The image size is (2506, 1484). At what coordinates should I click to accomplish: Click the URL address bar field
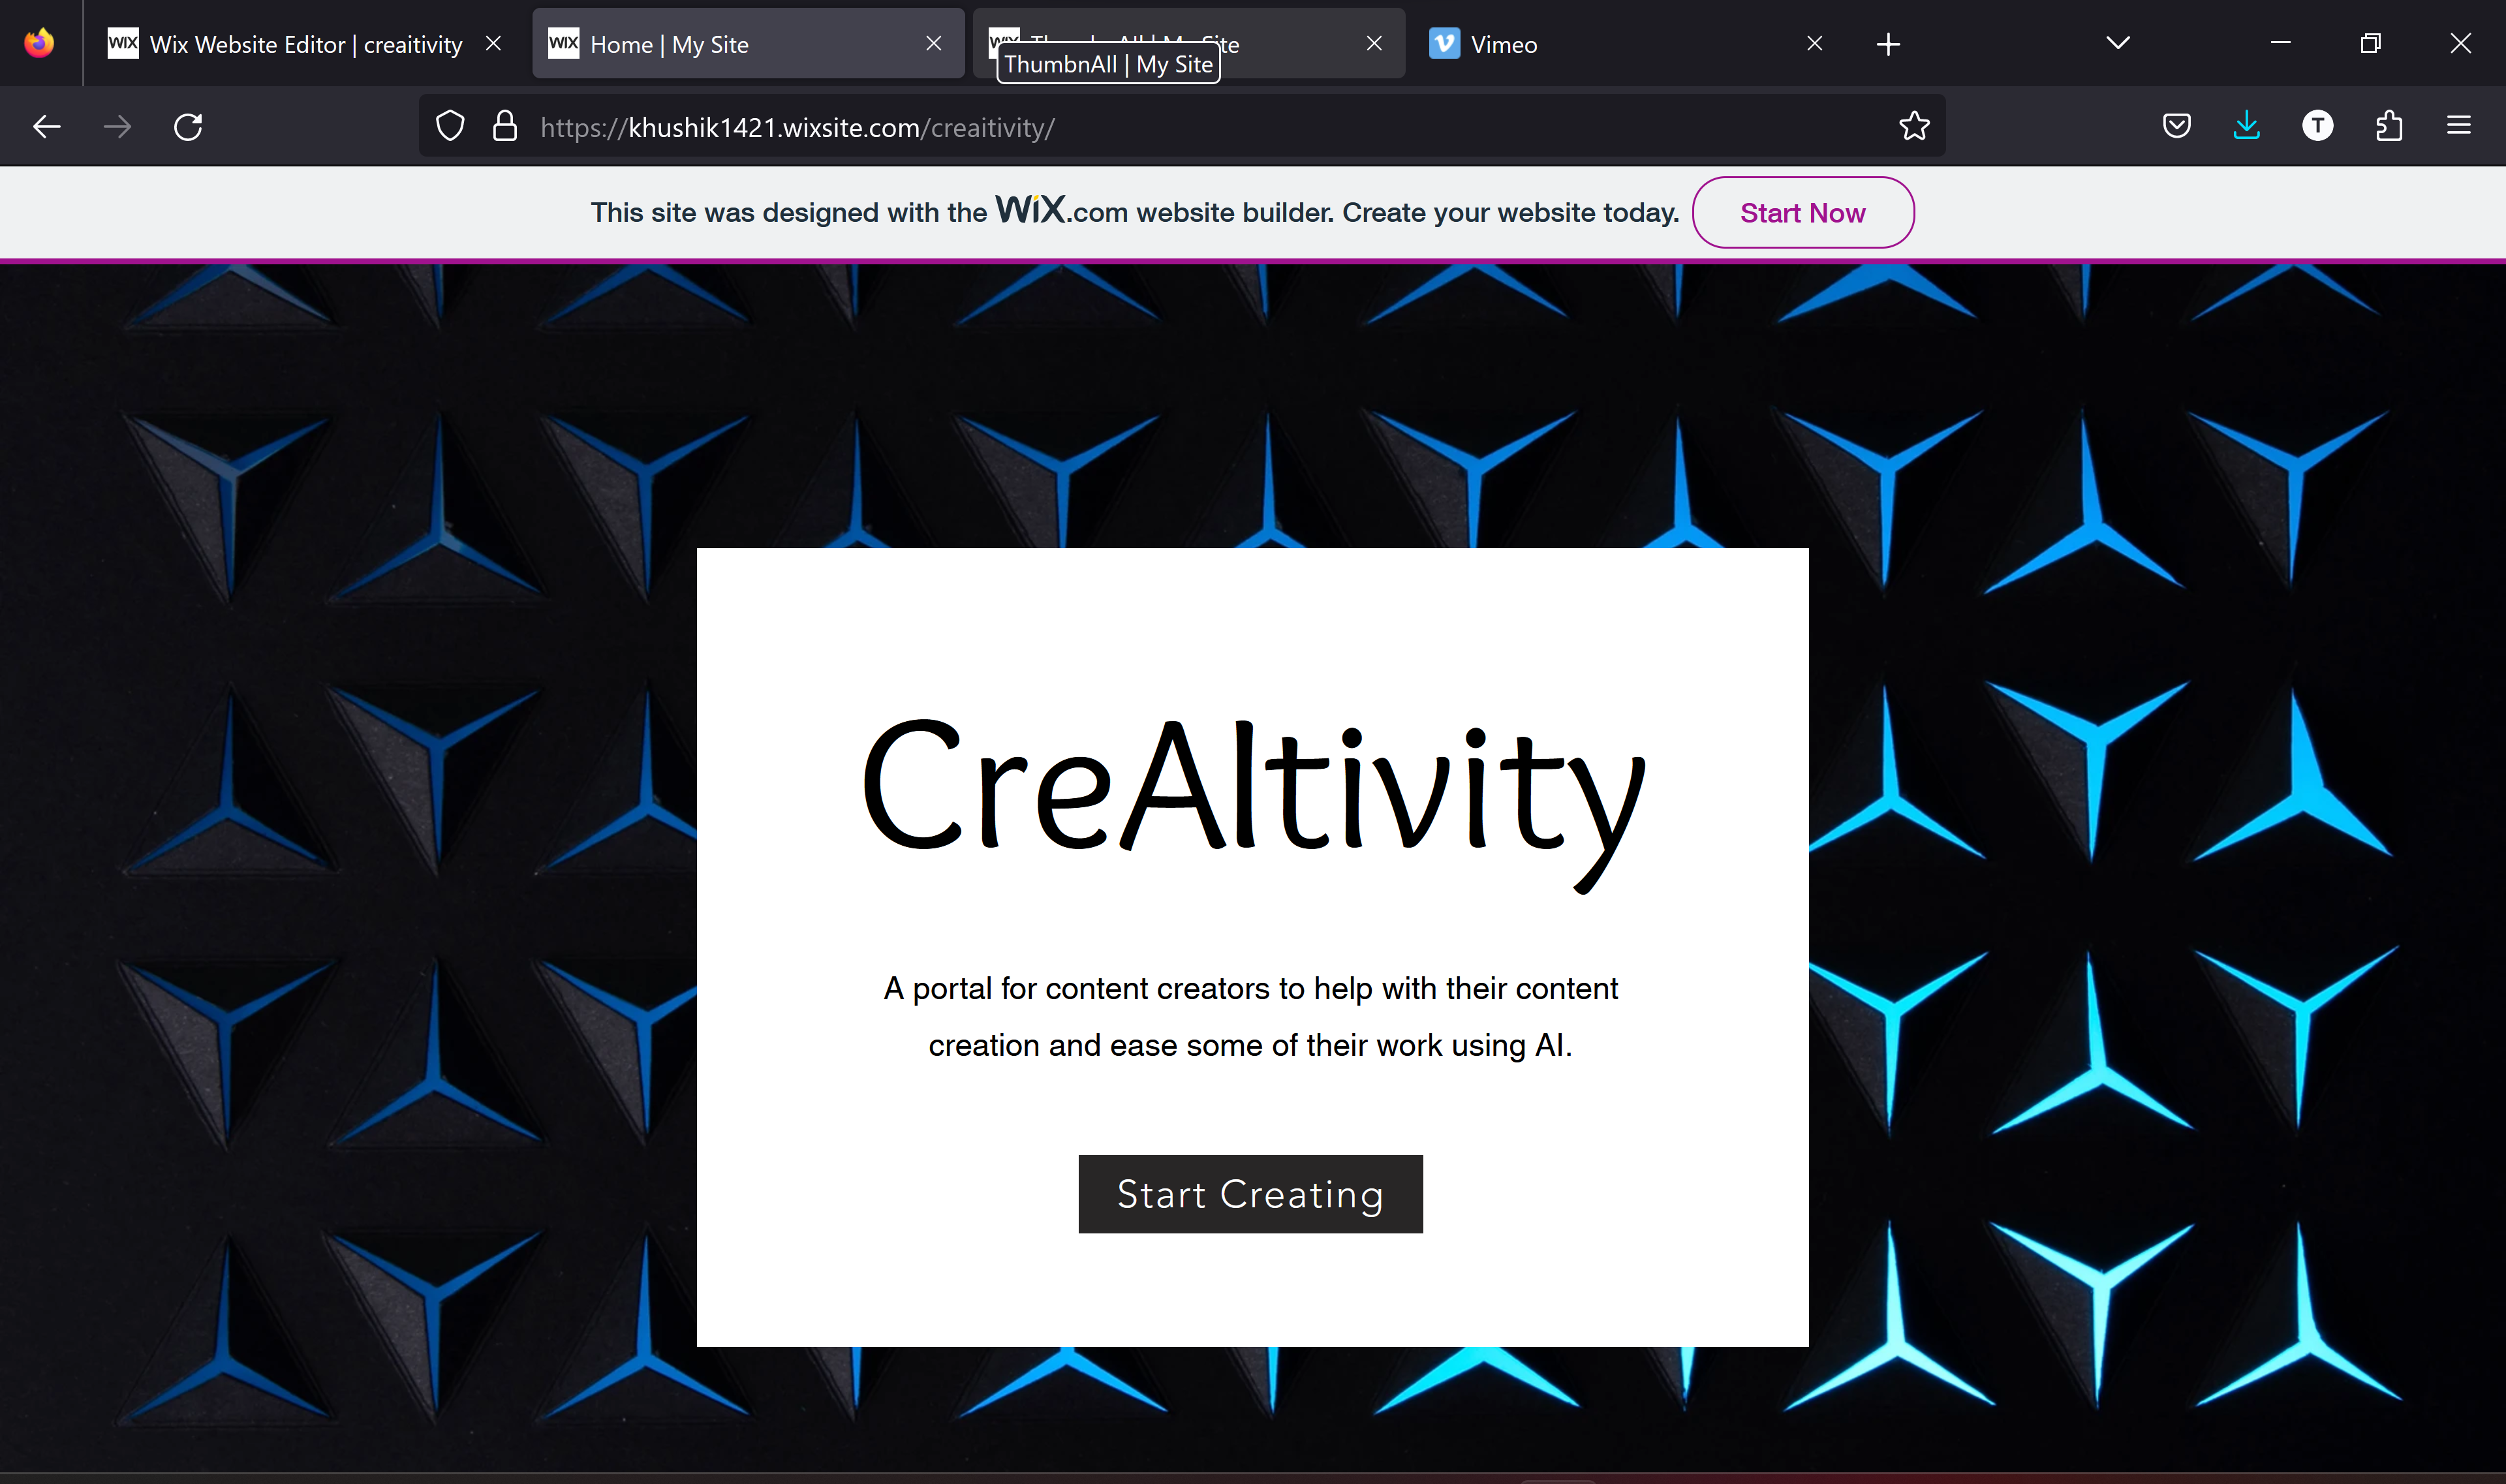pyautogui.click(x=1200, y=127)
